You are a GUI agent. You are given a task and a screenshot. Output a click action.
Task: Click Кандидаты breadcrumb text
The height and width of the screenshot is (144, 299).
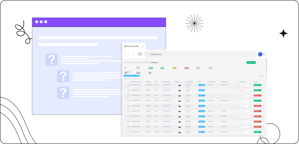tap(155, 62)
